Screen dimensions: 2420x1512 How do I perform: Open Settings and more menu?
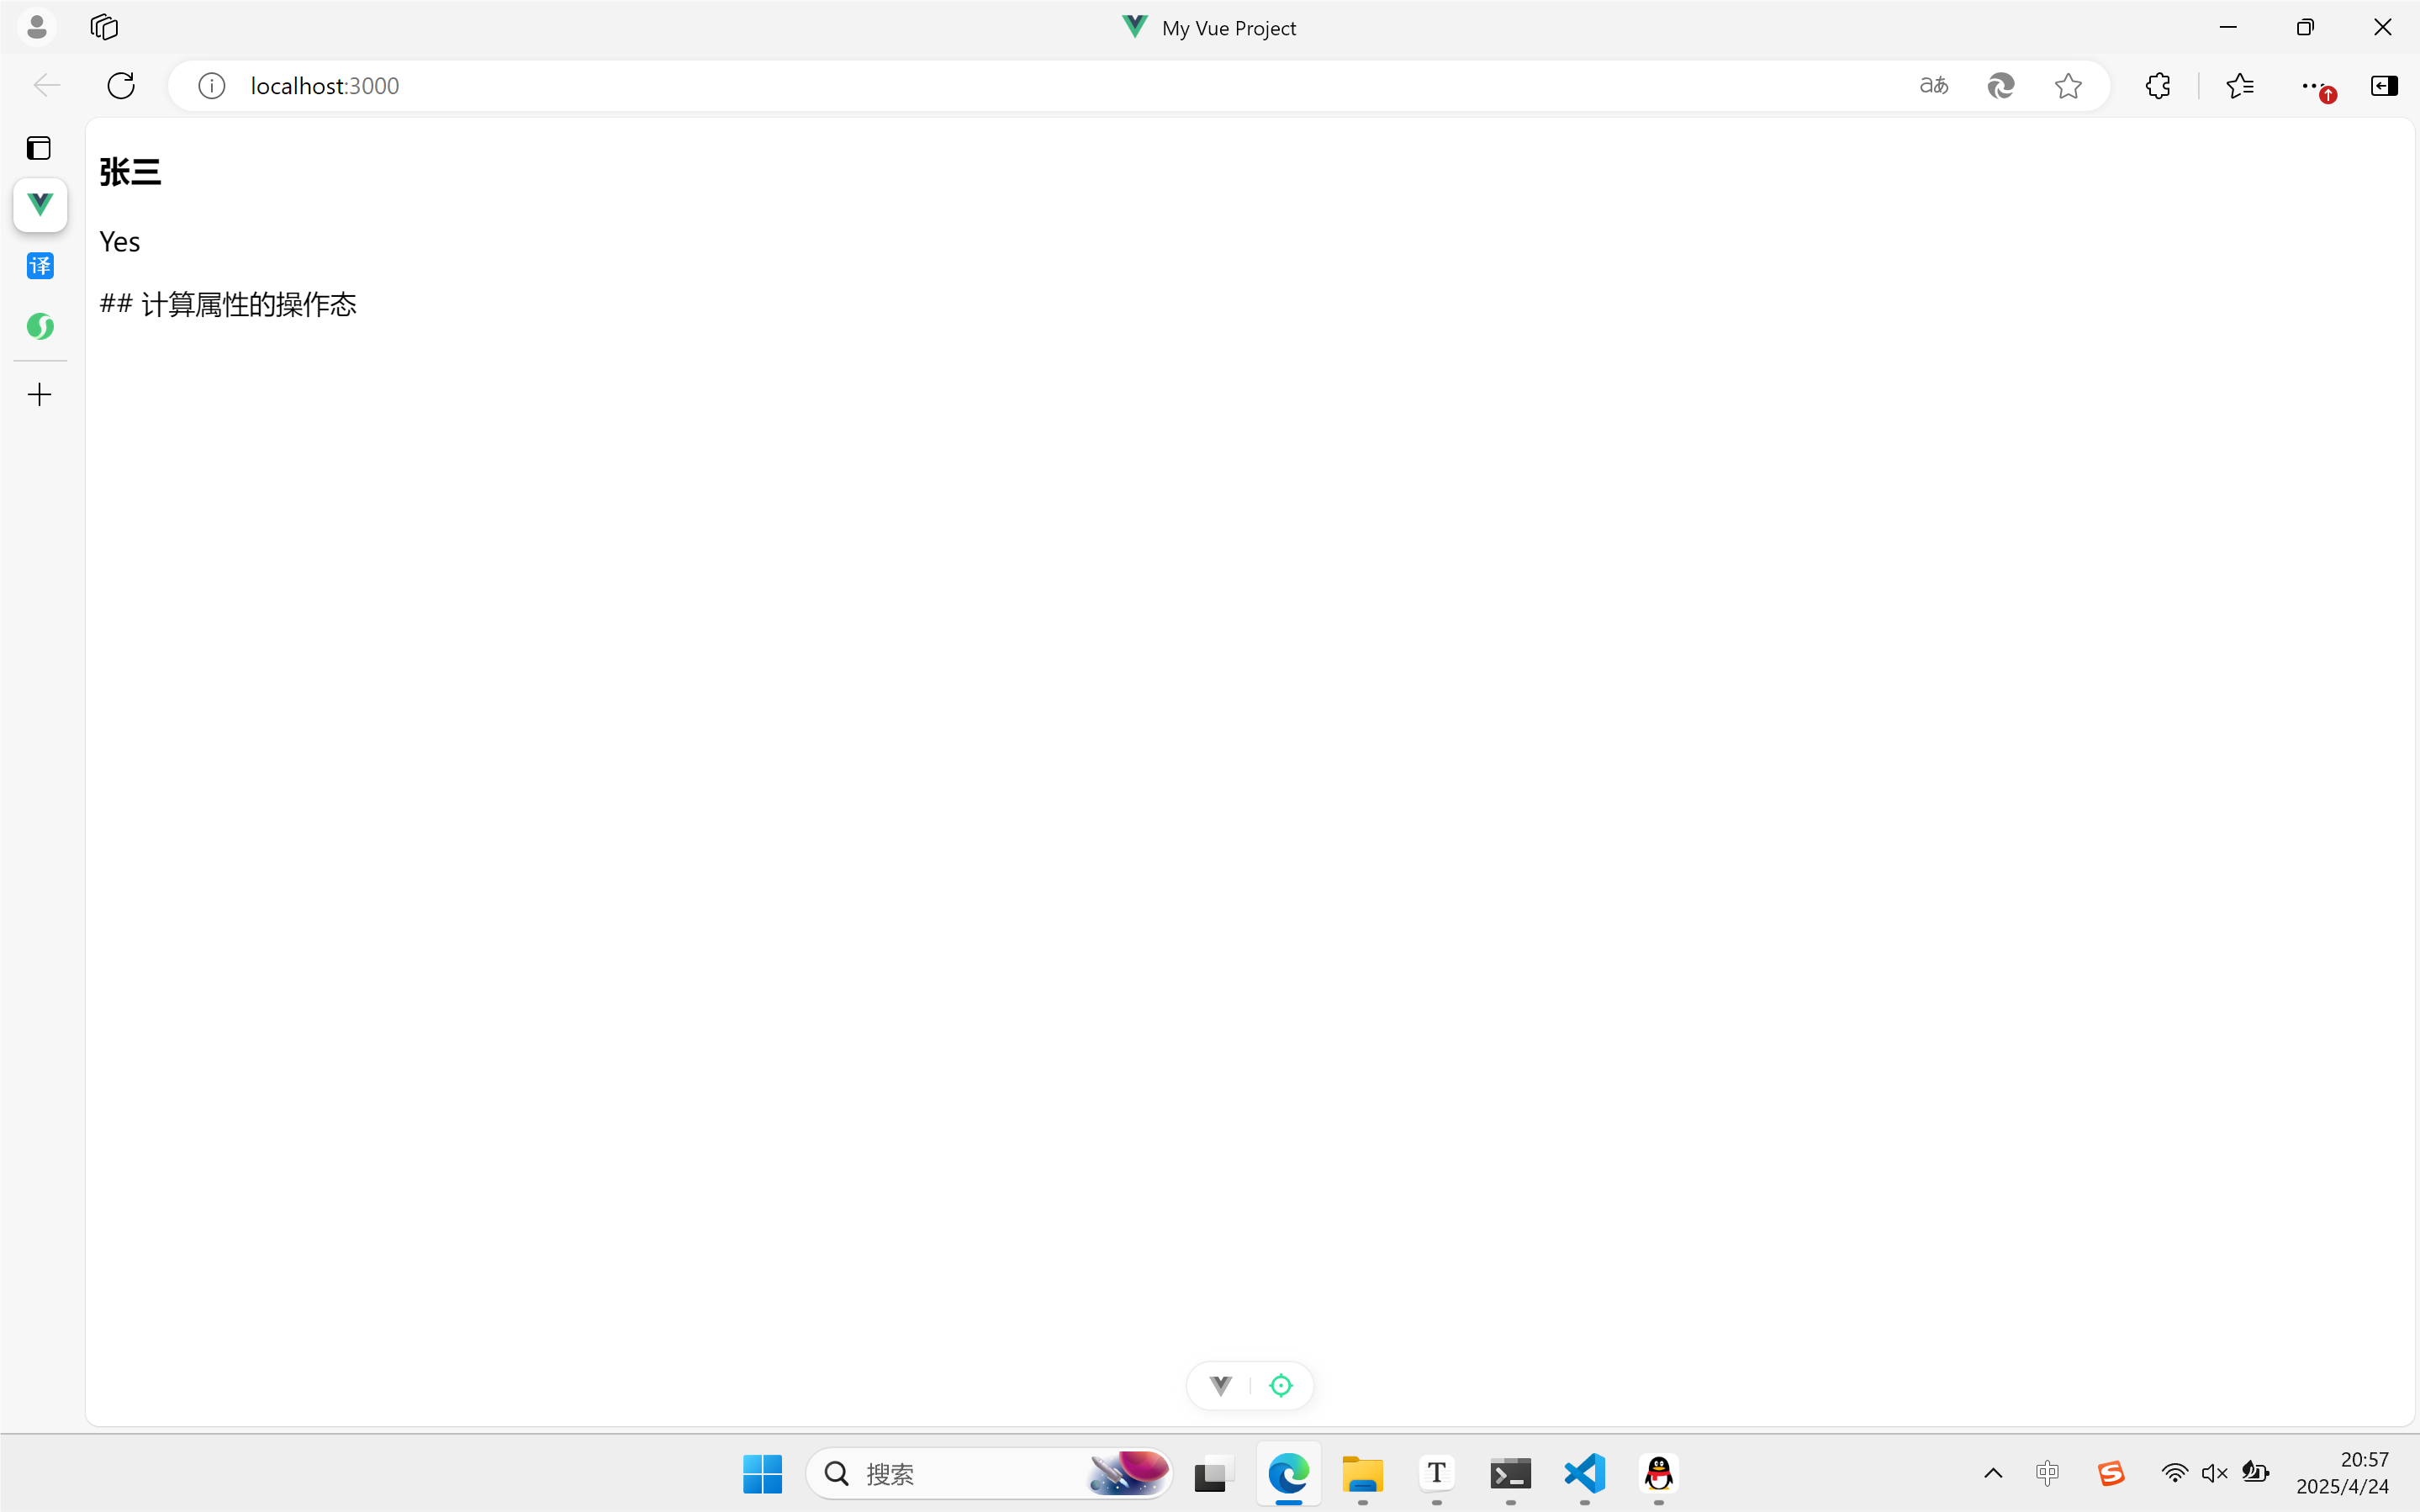[2311, 86]
